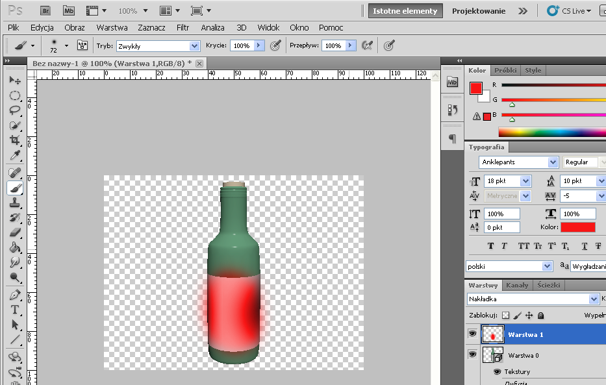Viewport: 606px width, 385px height.
Task: Select the Dodge tool
Action: pyautogui.click(x=15, y=277)
